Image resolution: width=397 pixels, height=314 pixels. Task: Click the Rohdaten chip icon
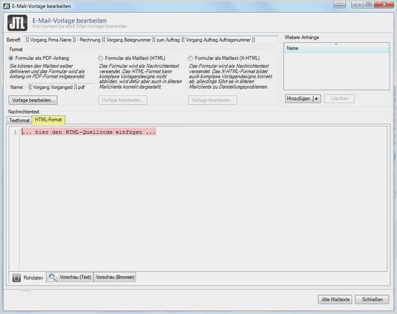(17, 278)
